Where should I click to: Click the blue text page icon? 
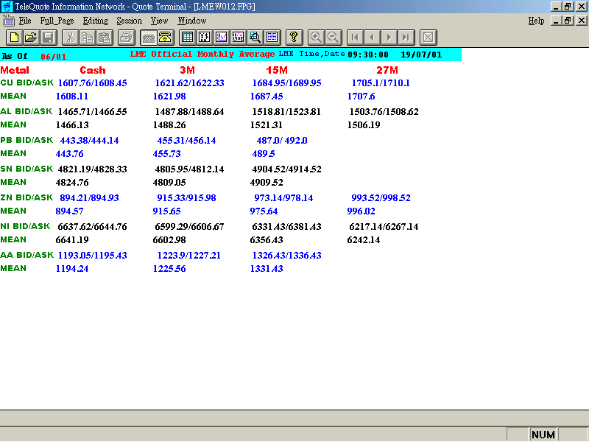[272, 38]
